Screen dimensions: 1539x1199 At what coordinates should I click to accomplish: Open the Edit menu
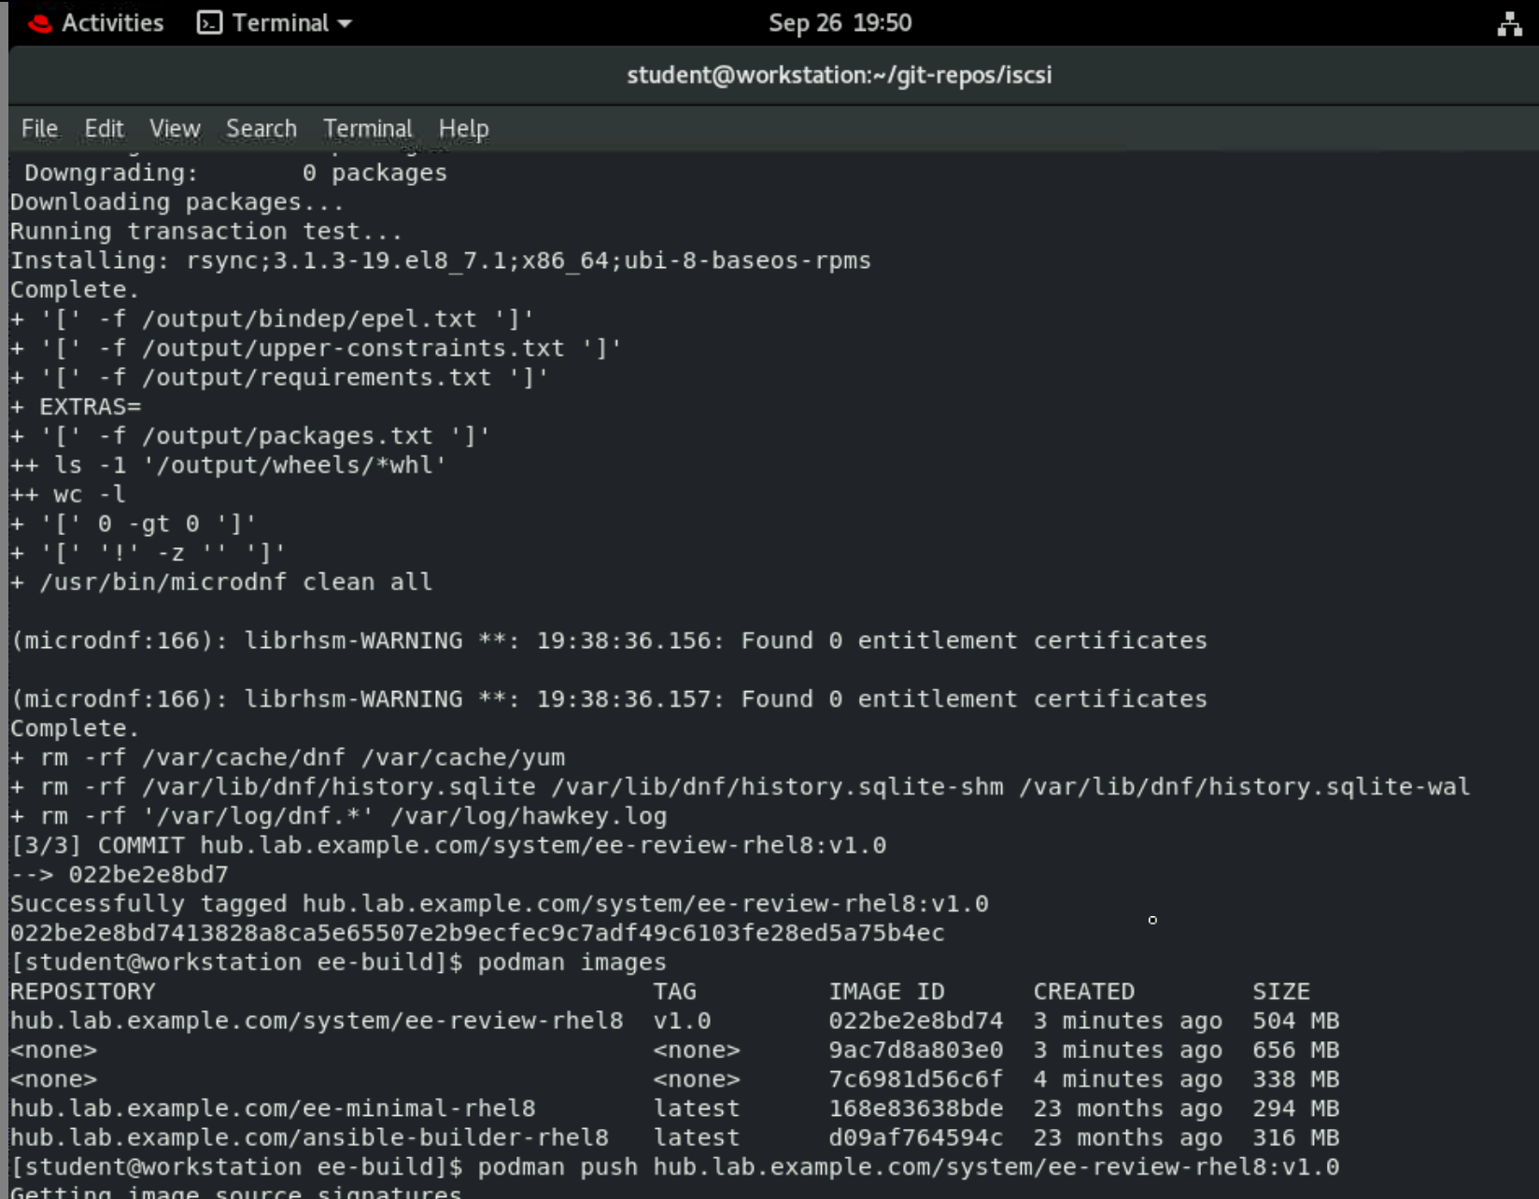[x=103, y=129]
